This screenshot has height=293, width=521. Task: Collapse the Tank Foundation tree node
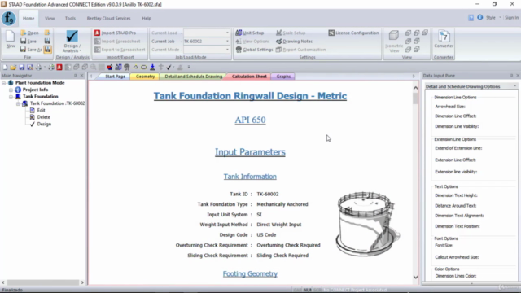pyautogui.click(x=11, y=97)
